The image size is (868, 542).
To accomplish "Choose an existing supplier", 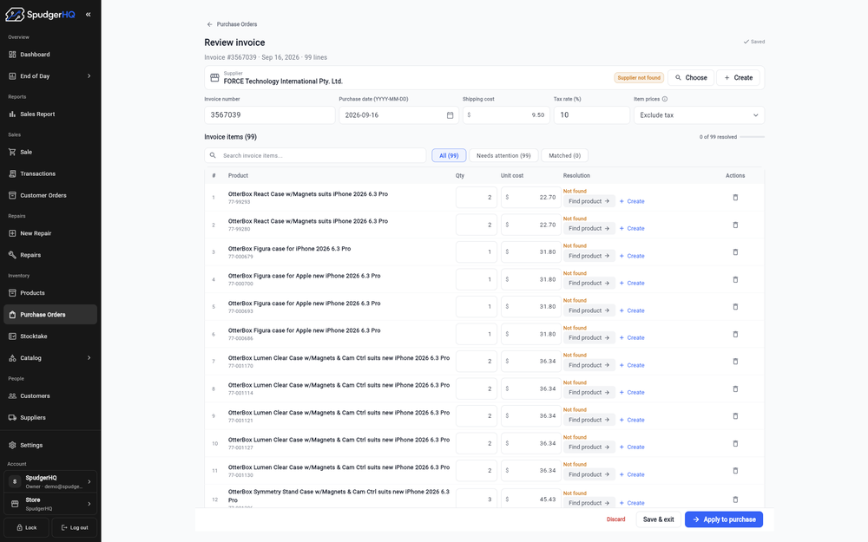I will (x=691, y=77).
